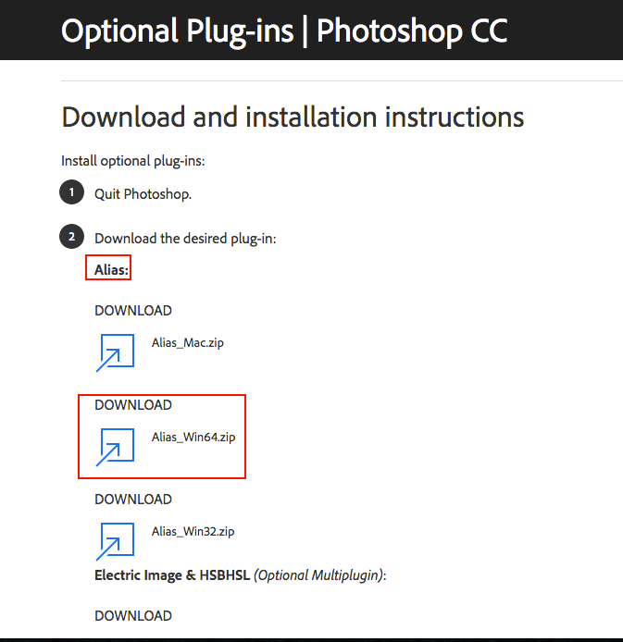Click DOWNLOAD under Electric Image & HSBHSL
This screenshot has height=642, width=623.
click(133, 616)
